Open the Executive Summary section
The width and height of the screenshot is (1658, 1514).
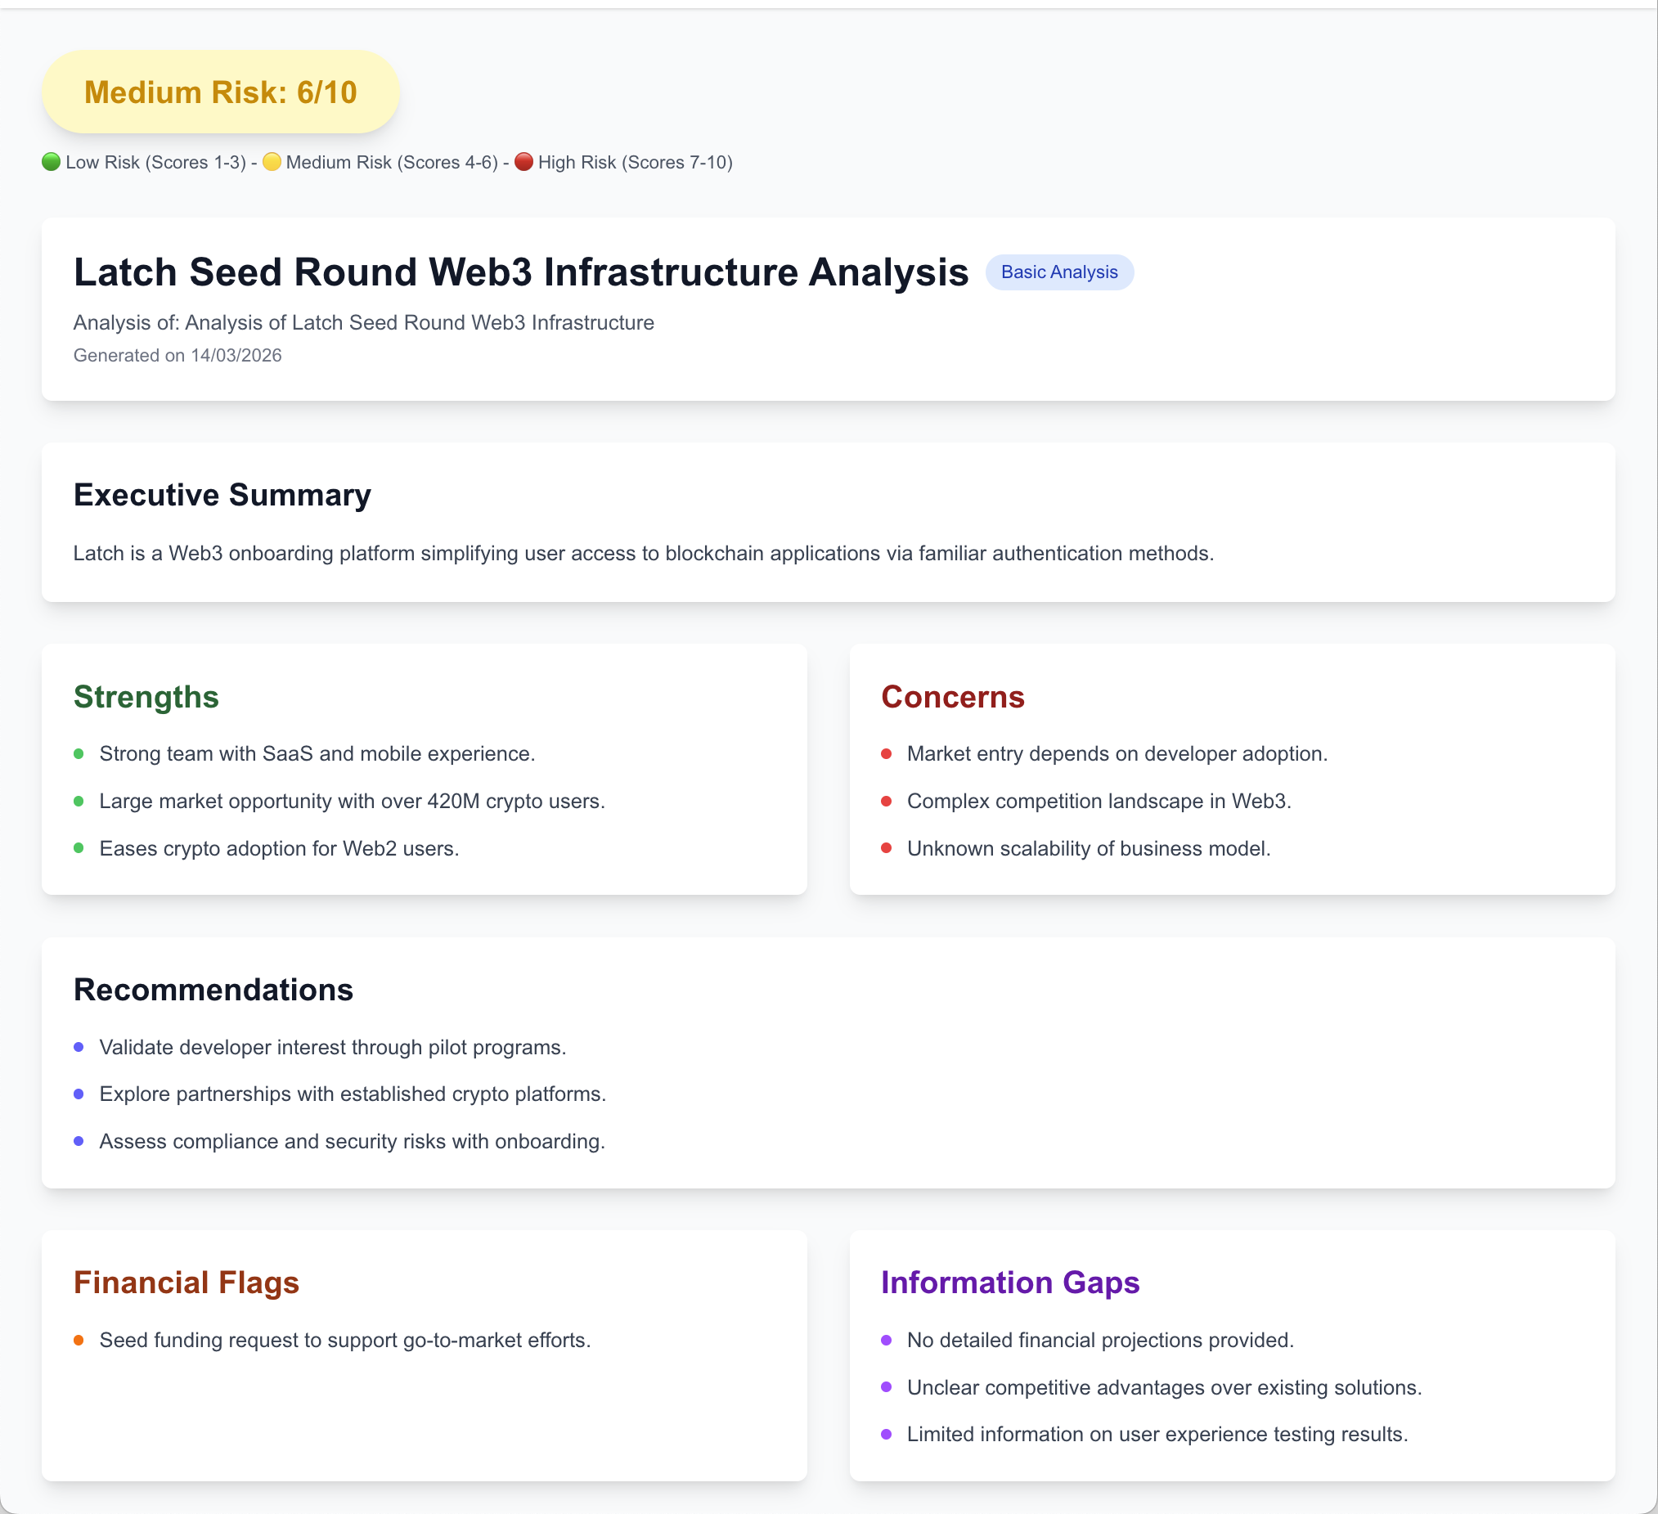[x=222, y=494]
